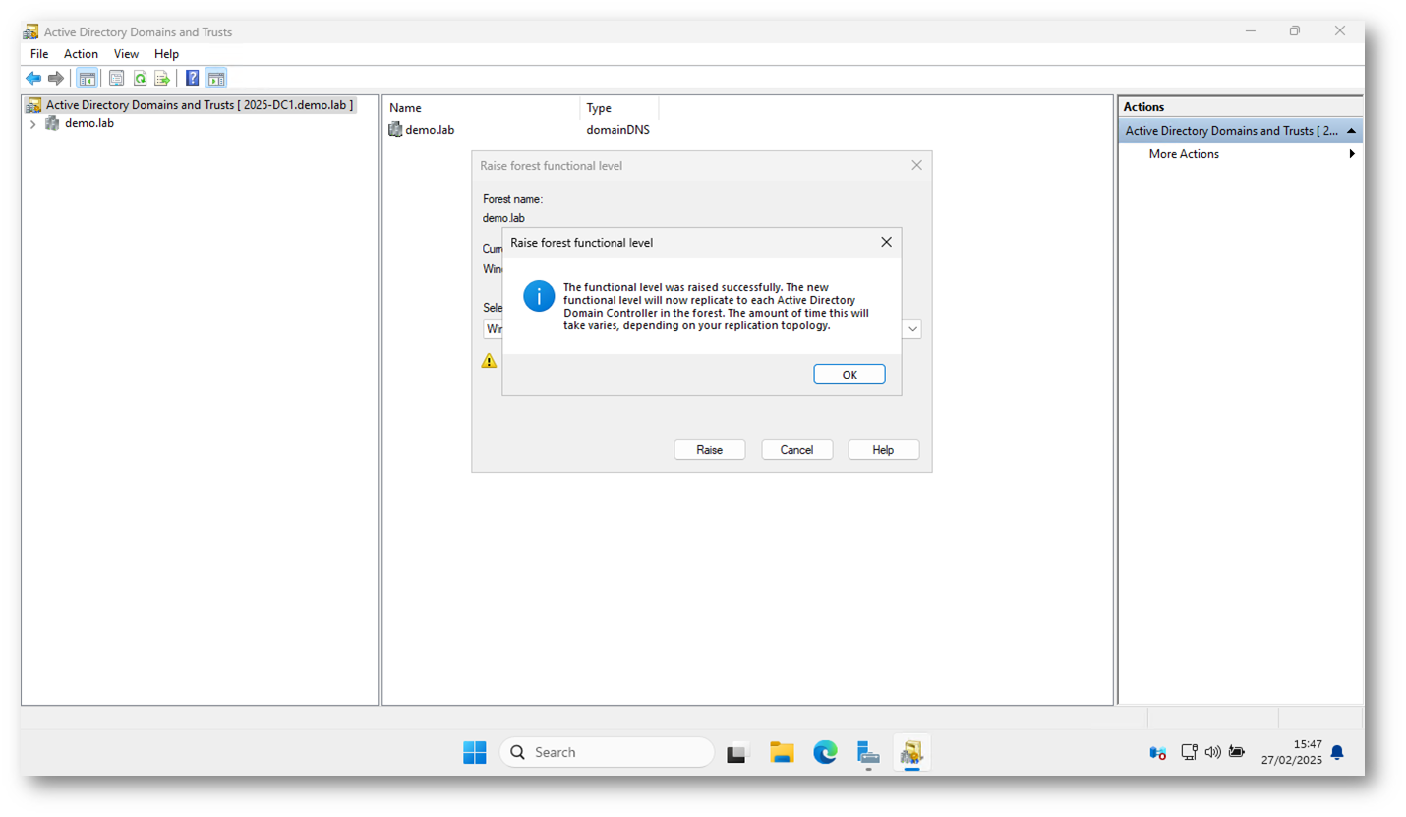1406x817 pixels.
Task: Open the Action menu
Action: (x=82, y=54)
